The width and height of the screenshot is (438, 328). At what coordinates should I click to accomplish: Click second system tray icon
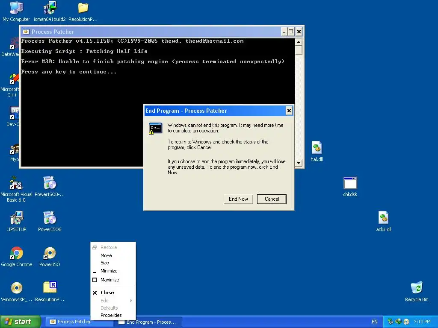pos(398,322)
